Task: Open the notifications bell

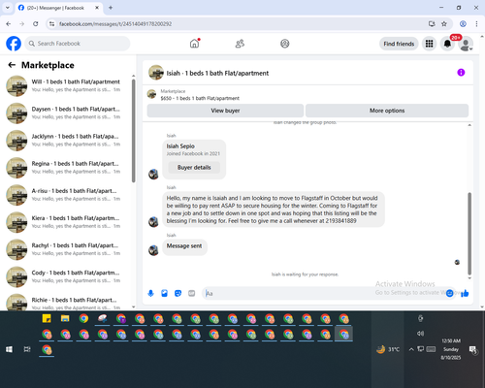Action: [x=447, y=44]
